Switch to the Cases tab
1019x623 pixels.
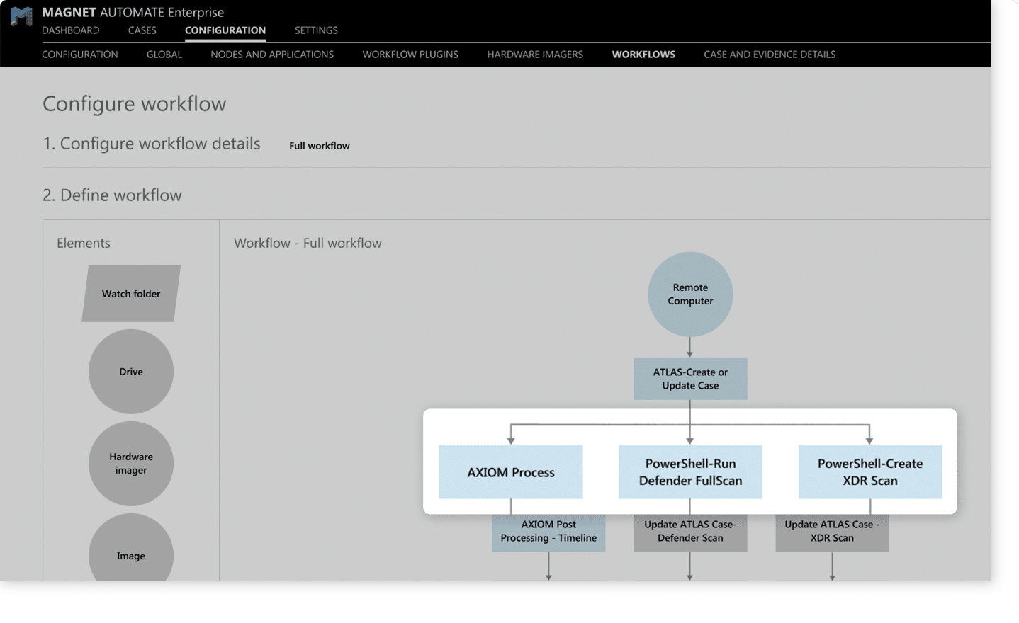click(142, 30)
